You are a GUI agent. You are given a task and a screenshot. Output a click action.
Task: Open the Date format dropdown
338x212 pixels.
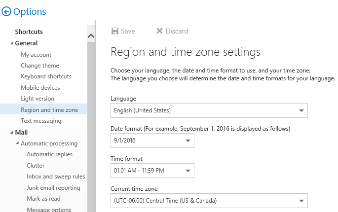[x=188, y=141]
